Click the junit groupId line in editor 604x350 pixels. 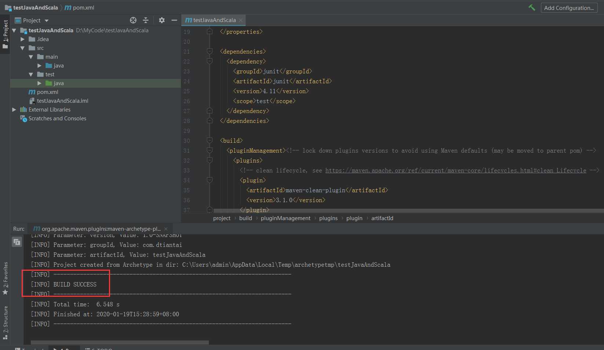point(272,71)
